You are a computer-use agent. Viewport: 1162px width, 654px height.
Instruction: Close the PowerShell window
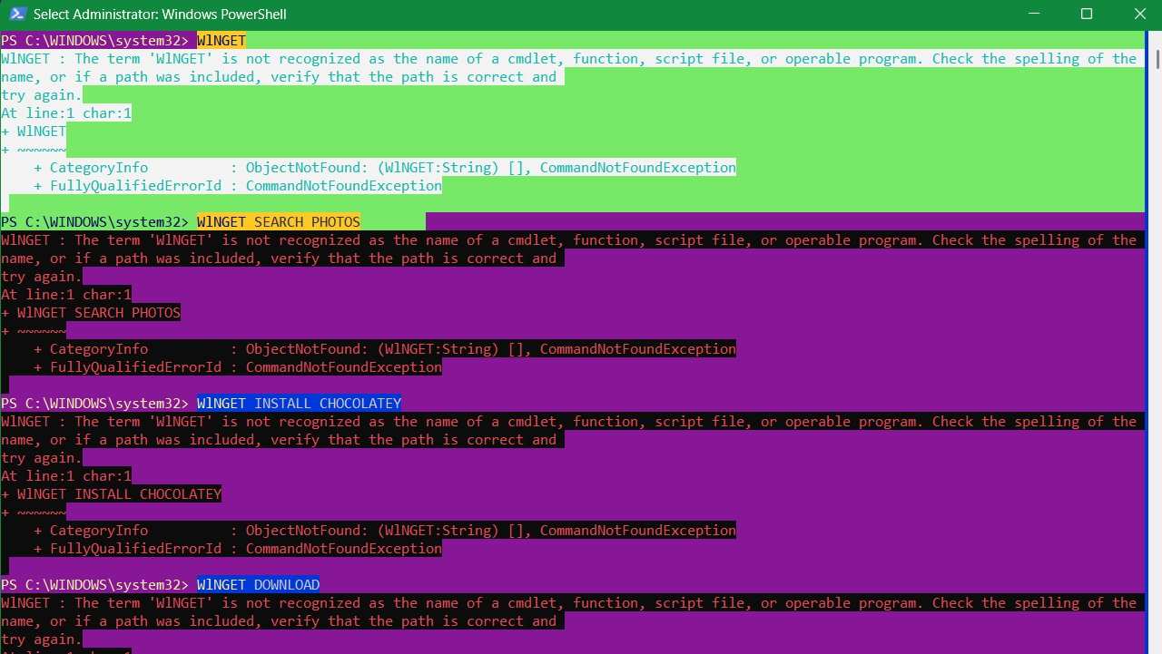point(1139,14)
